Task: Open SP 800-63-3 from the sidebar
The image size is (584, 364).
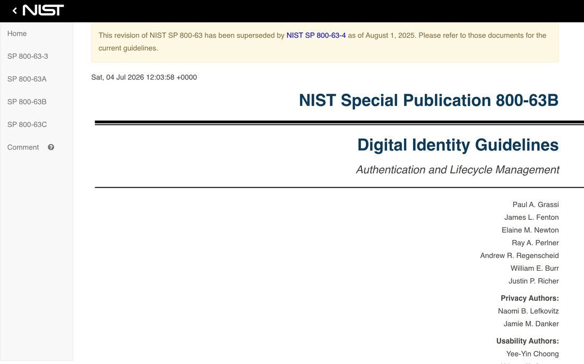Action: pos(28,56)
